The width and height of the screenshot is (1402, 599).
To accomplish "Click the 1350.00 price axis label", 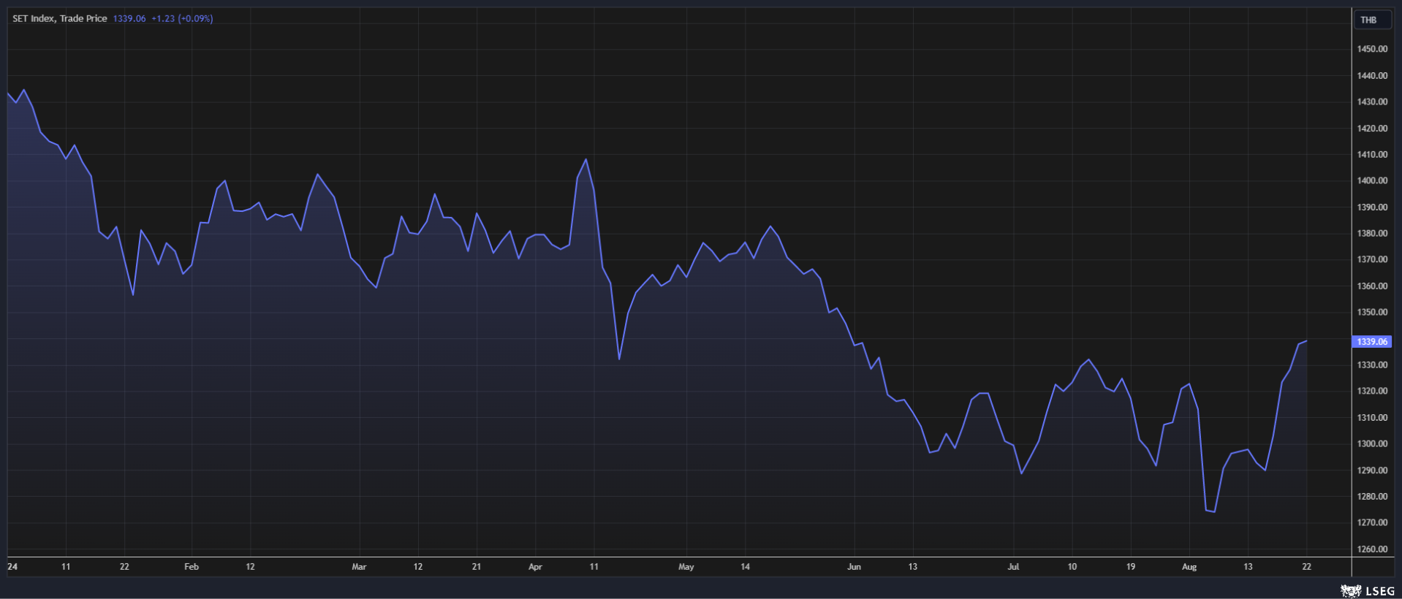I will pos(1372,312).
